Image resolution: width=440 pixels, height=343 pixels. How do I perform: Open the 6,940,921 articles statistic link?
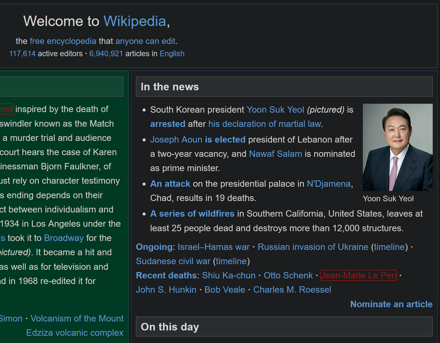(x=106, y=54)
